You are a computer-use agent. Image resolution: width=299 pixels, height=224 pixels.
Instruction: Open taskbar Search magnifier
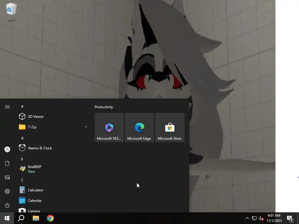[x=21, y=218]
